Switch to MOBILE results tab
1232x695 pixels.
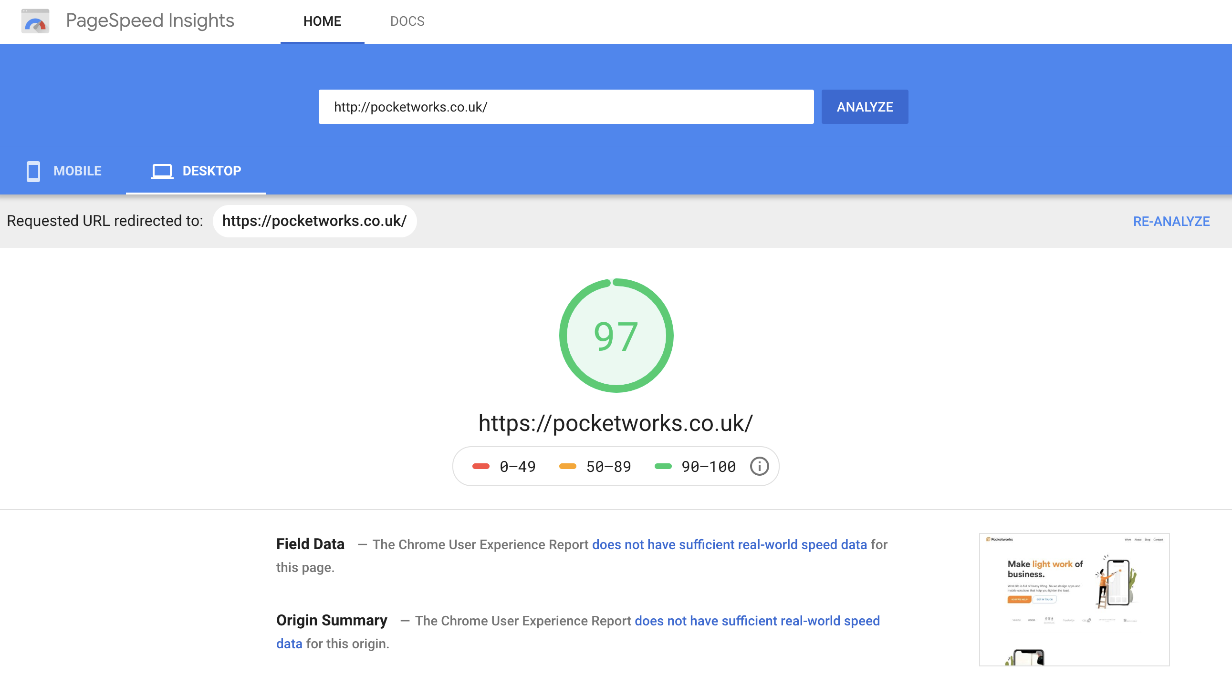(x=63, y=171)
